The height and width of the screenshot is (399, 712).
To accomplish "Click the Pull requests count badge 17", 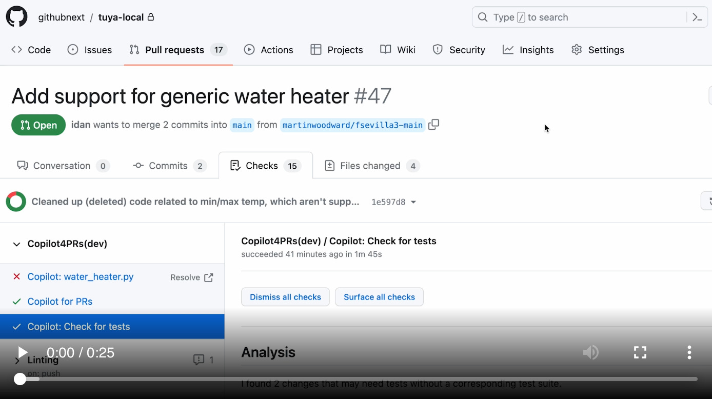I will point(219,50).
